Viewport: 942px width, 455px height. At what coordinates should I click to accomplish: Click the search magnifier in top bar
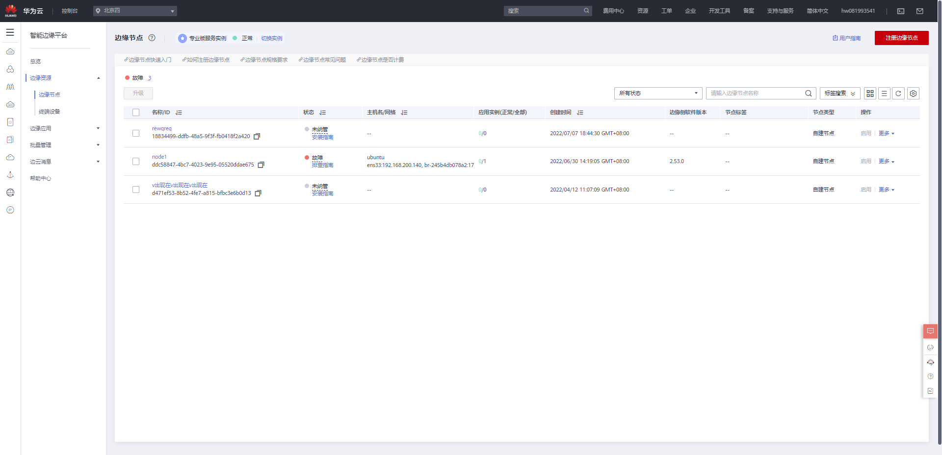click(586, 11)
